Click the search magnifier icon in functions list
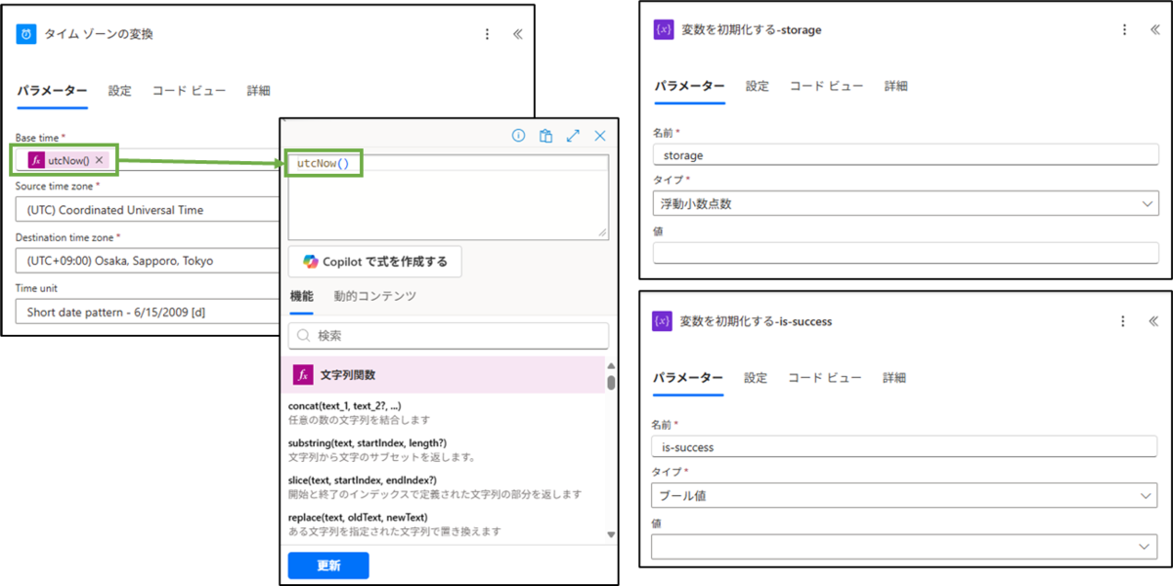Screen dimensions: 1173x586 pyautogui.click(x=304, y=336)
